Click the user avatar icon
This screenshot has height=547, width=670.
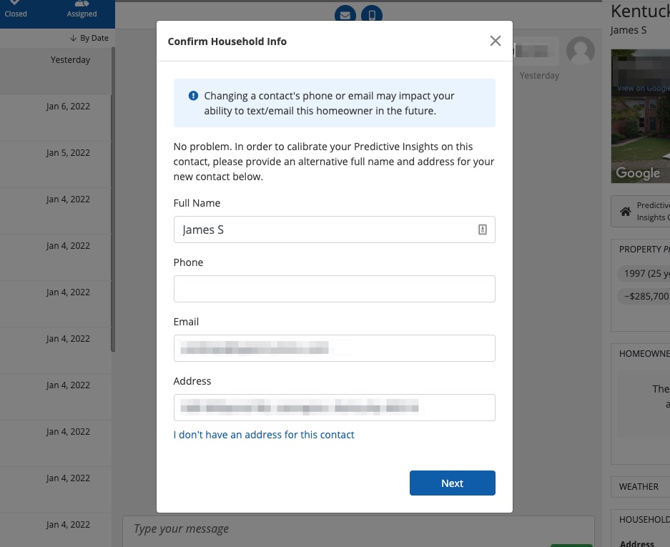click(x=580, y=51)
